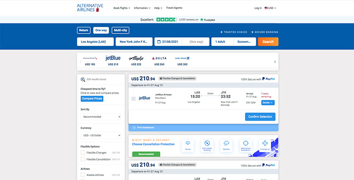Click the 7 seats remaining text
This screenshot has height=180, width=354.
266,95
